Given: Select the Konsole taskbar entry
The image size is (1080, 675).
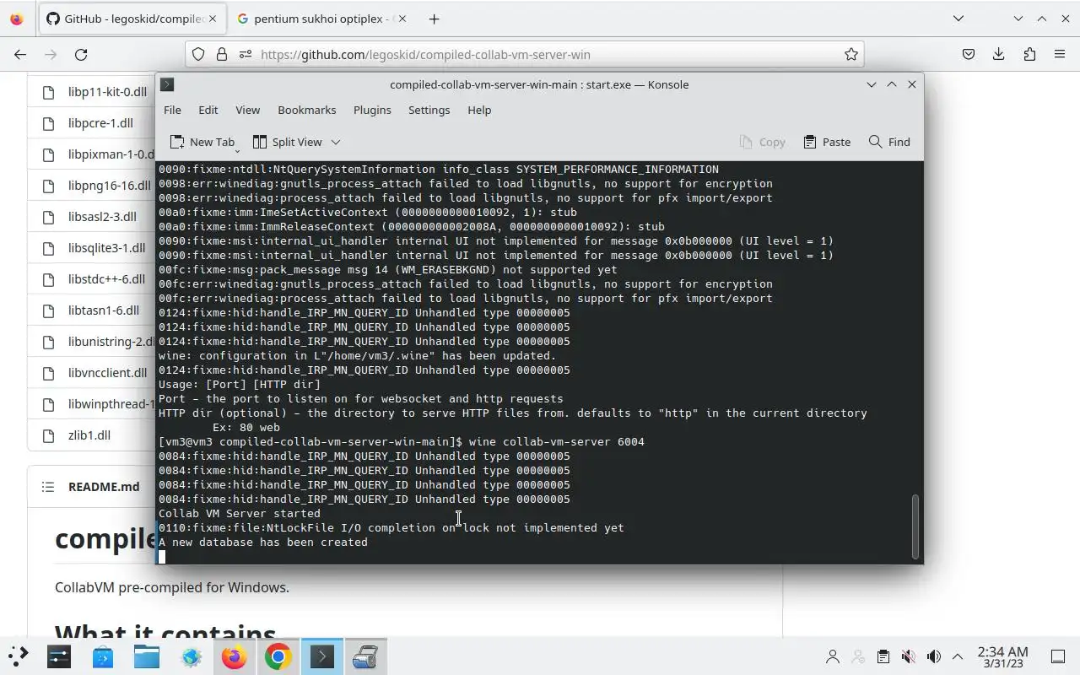Looking at the screenshot, I should pyautogui.click(x=322, y=656).
